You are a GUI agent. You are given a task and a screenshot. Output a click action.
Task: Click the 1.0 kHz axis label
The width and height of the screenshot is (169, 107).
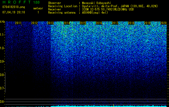[2, 48]
